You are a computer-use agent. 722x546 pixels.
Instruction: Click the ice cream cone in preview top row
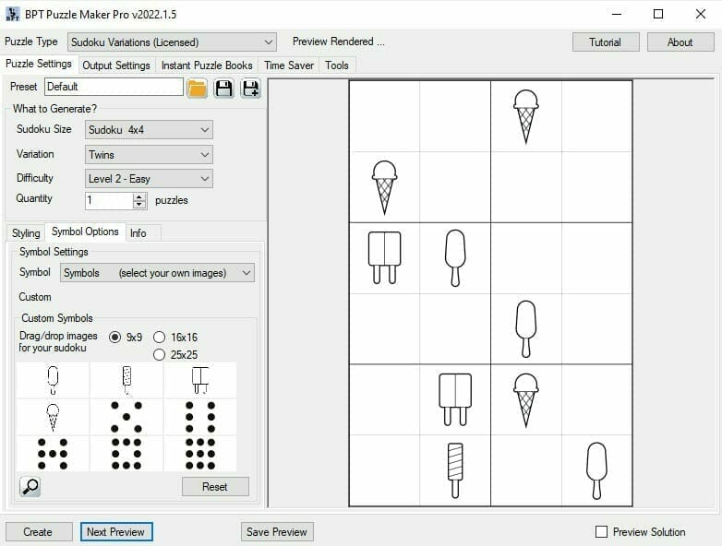click(526, 116)
